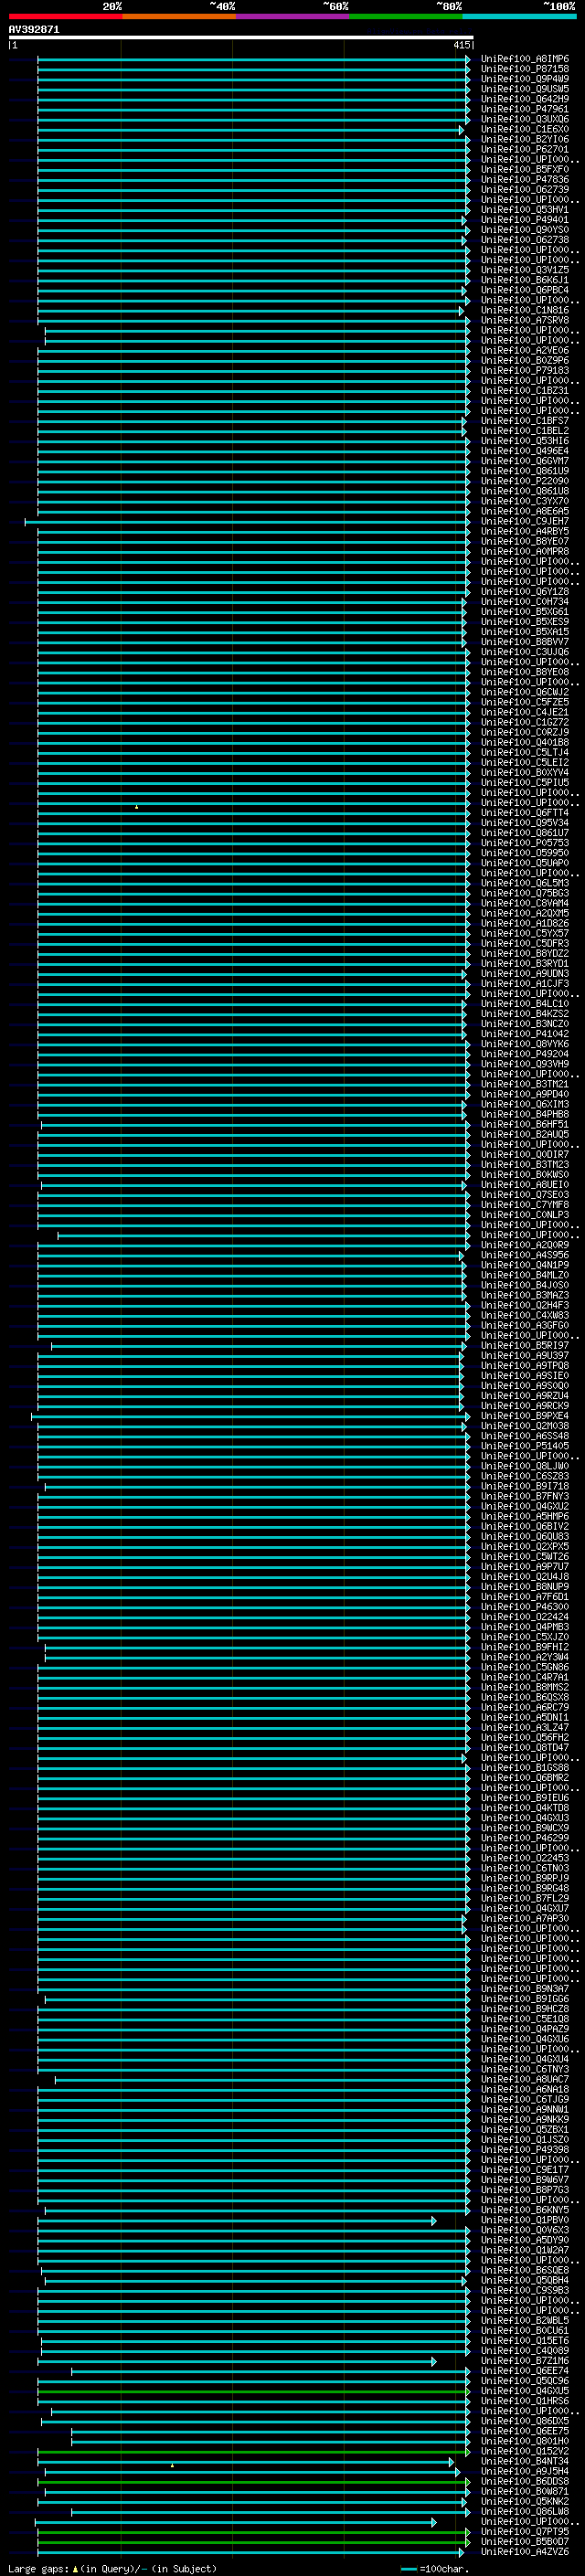Select hit label UniRef100_B6SQE8
This screenshot has width=585, height=2576.
point(525,2269)
